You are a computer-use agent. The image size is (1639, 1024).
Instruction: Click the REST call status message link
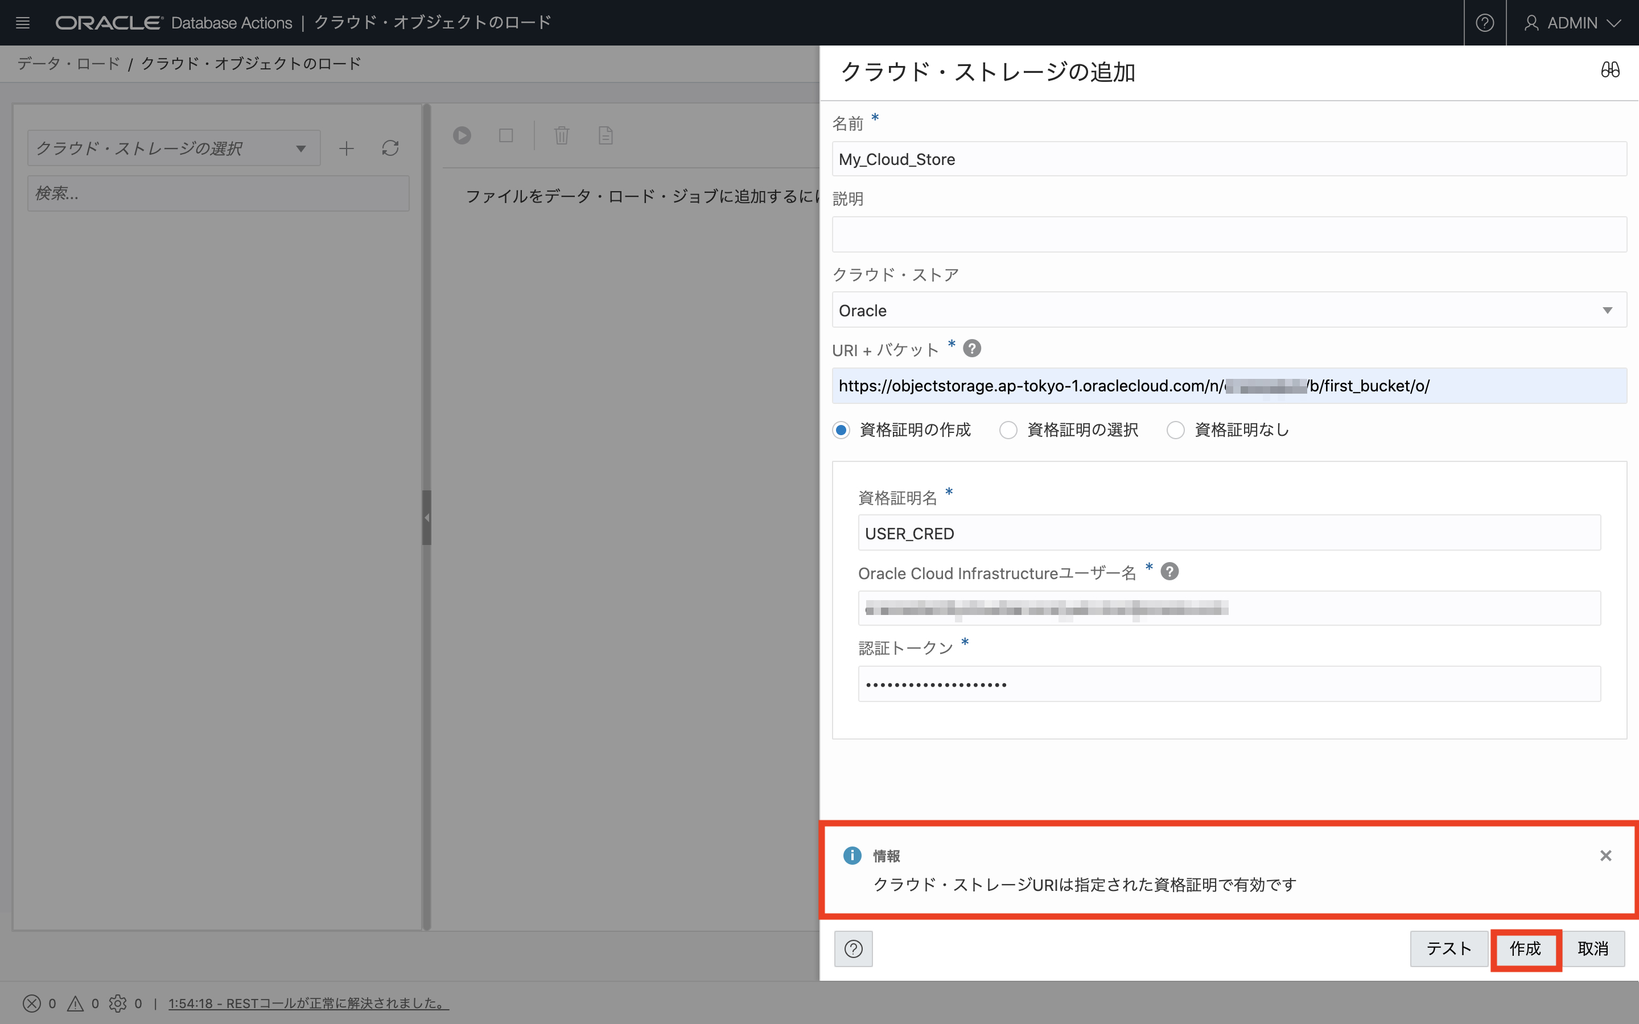point(308,1003)
